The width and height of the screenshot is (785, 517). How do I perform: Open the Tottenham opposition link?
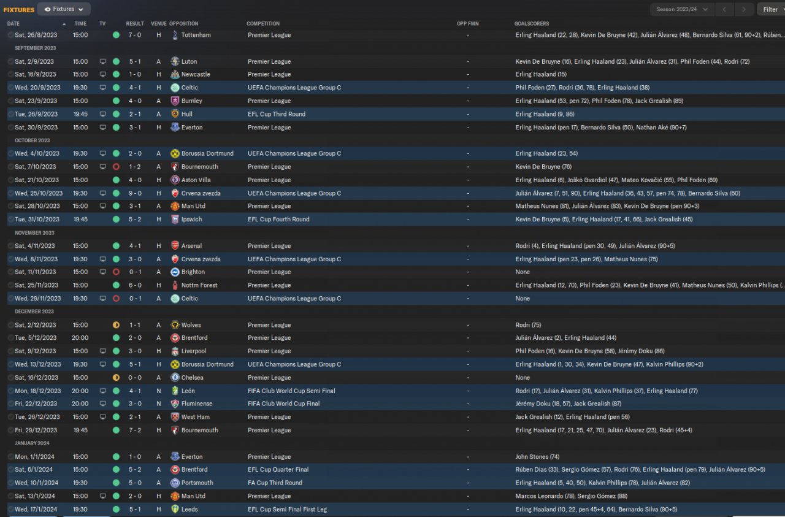pos(196,35)
